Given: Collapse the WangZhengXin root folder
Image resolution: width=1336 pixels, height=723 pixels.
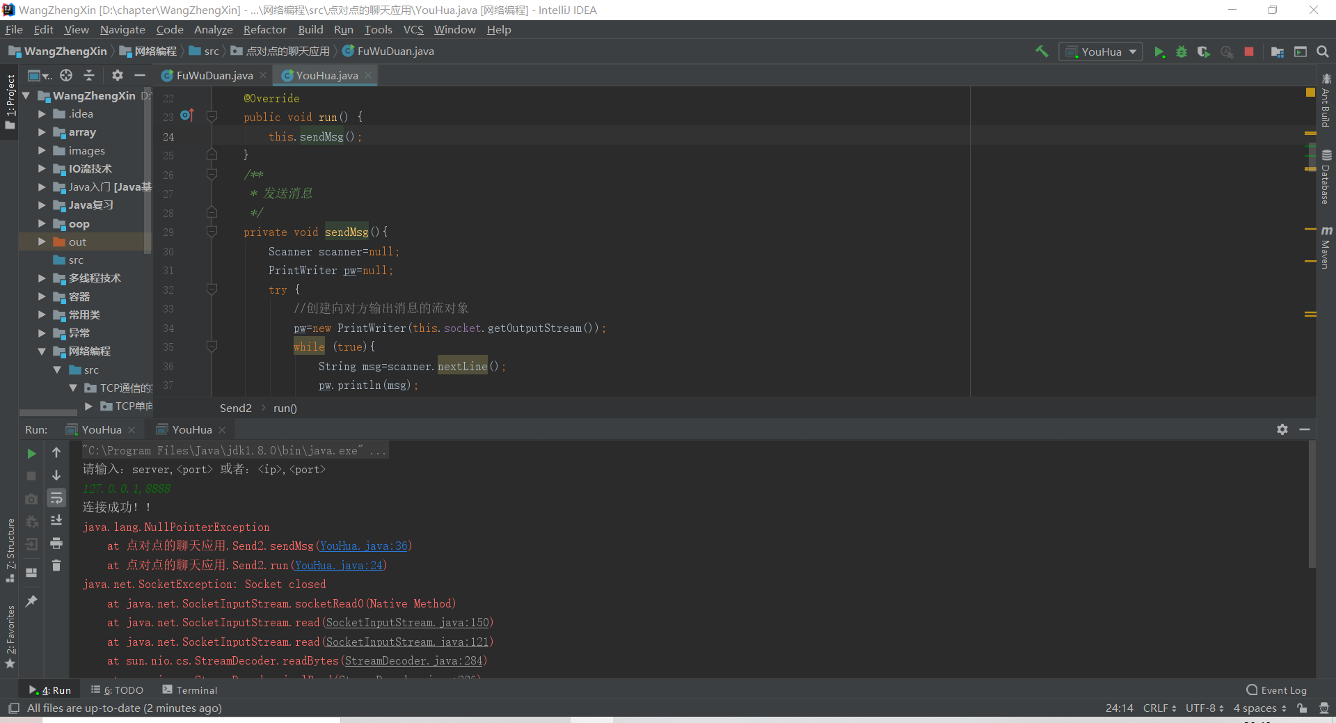Looking at the screenshot, I should pyautogui.click(x=26, y=95).
